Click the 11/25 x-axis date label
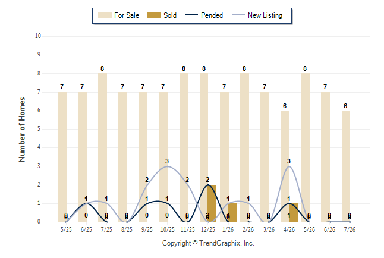The width and height of the screenshot is (384, 258). click(188, 229)
